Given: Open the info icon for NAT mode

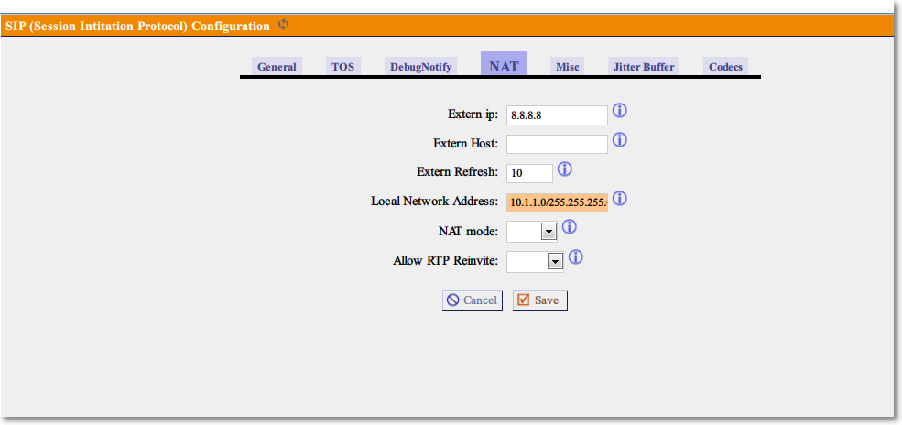Looking at the screenshot, I should (x=569, y=227).
